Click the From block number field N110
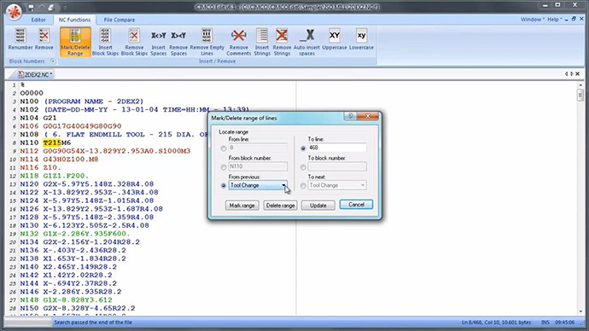This screenshot has width=589, height=331. [x=258, y=166]
